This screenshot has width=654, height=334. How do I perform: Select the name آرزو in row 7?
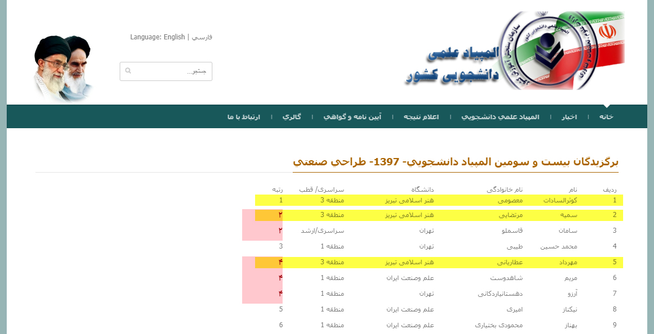pos(572,294)
